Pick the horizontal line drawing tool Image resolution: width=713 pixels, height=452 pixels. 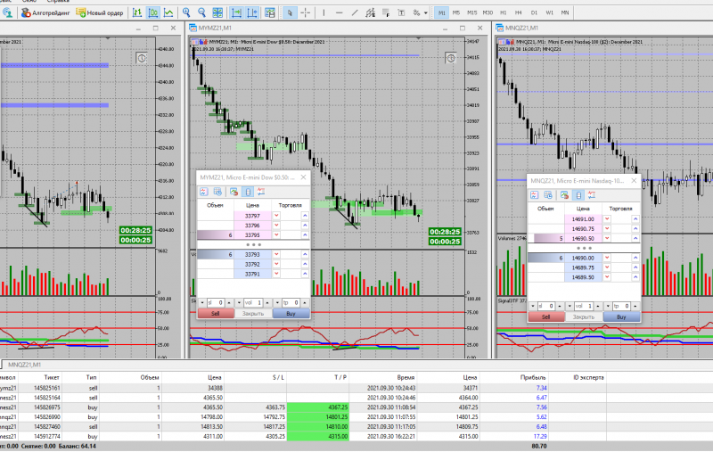click(340, 12)
